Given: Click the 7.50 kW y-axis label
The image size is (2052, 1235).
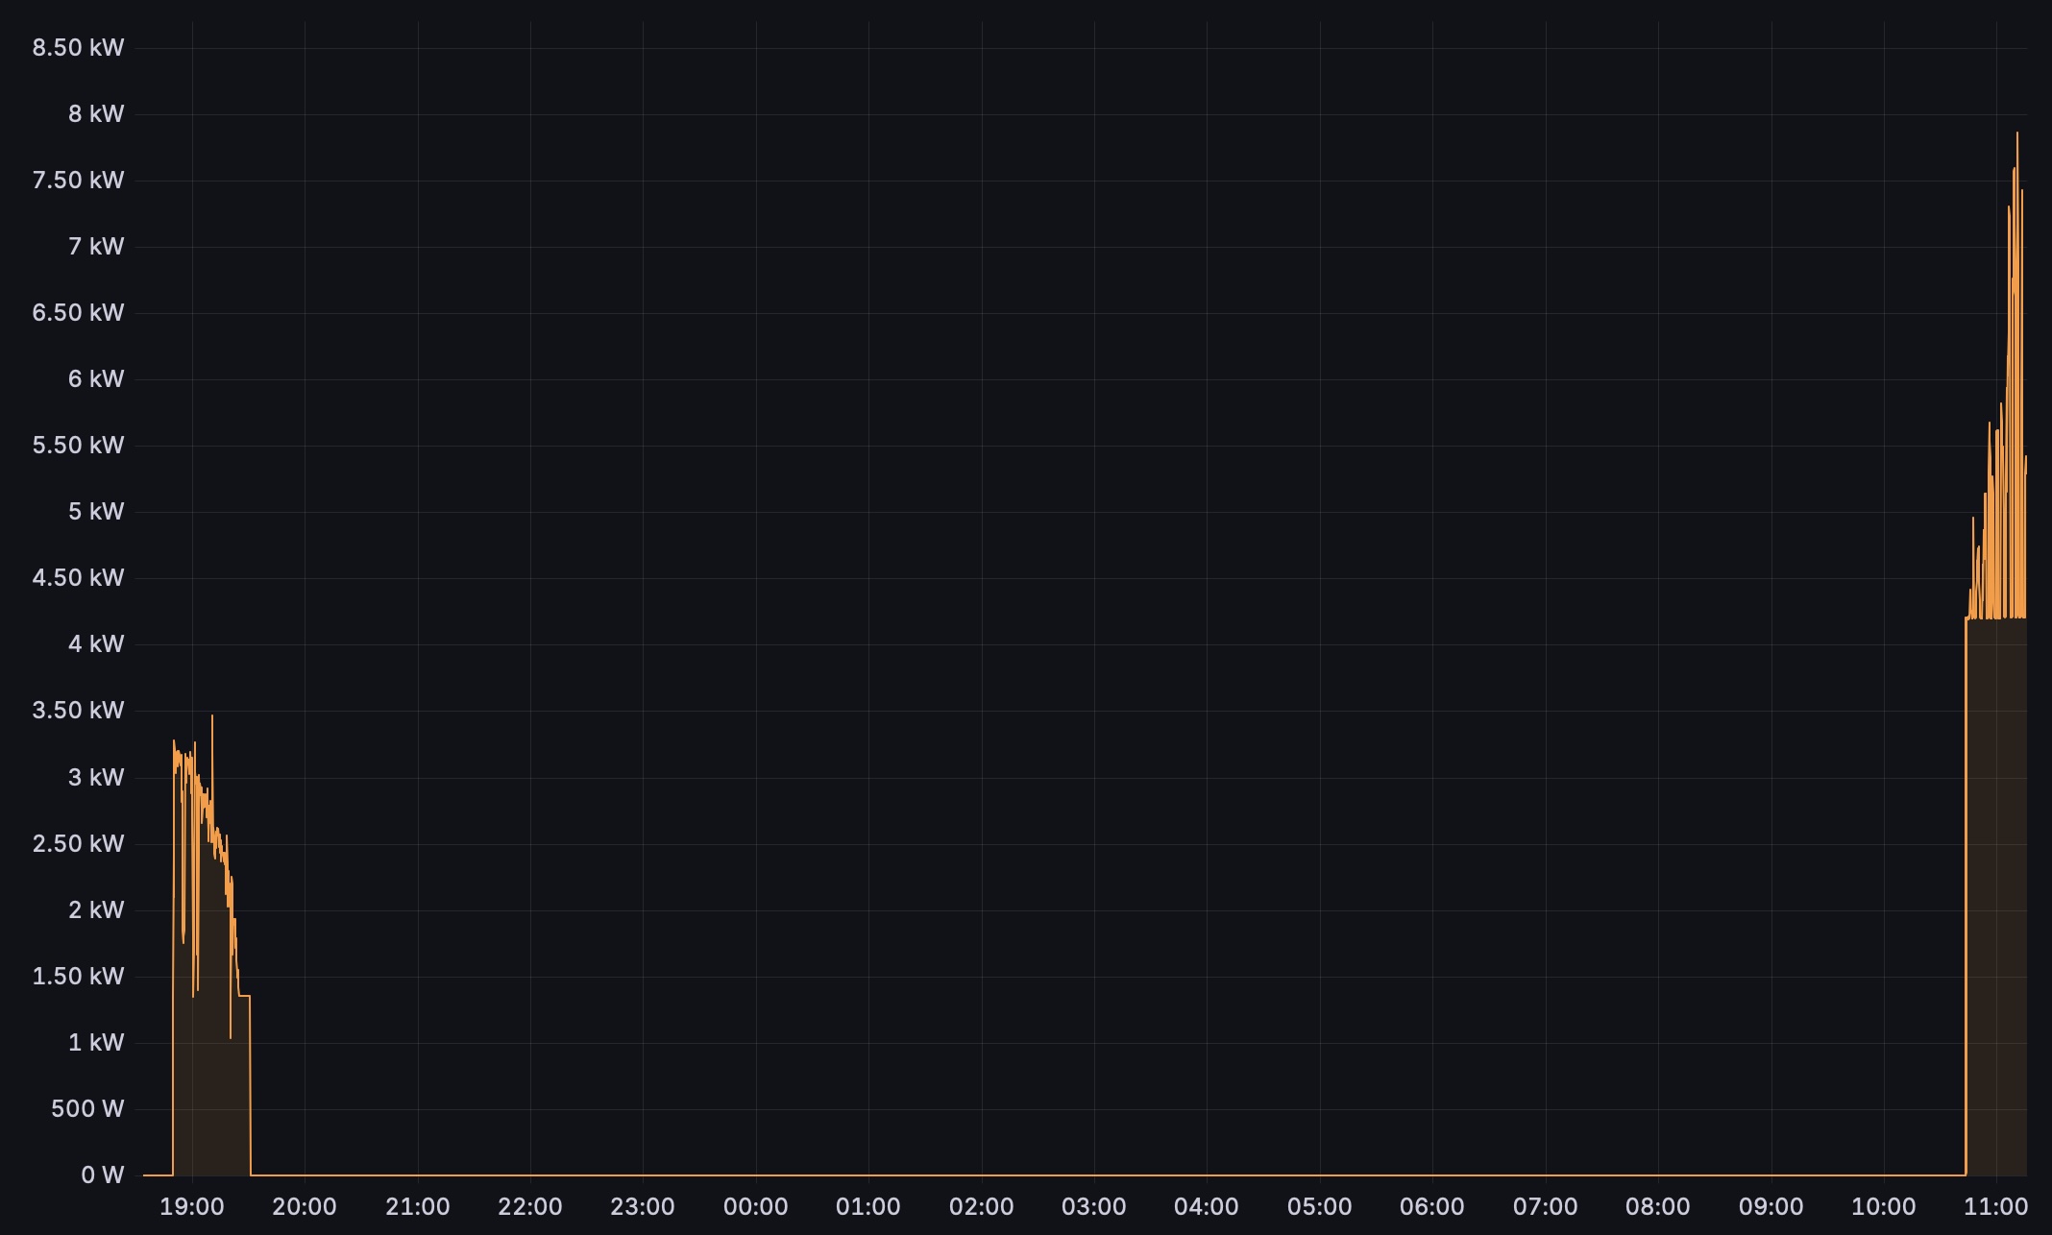Looking at the screenshot, I should pos(78,180).
